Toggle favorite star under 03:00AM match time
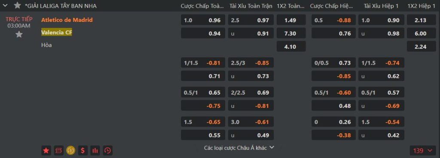Viewport: 440px width, 158px height. (x=19, y=34)
